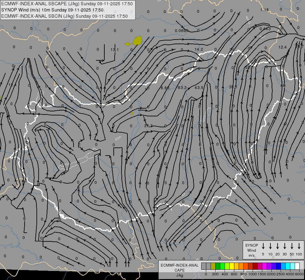Click the 52.1 CAPE value on the map
The width and height of the screenshot is (305, 280).
(249, 68)
